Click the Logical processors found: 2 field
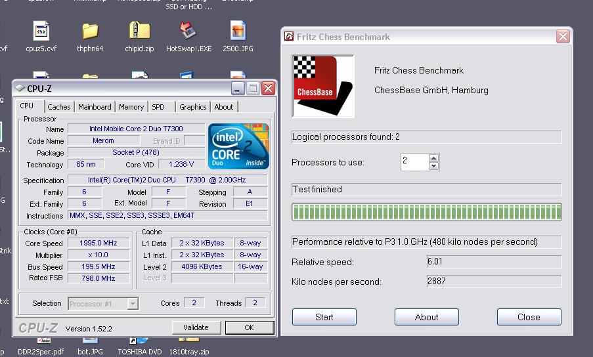593x357 pixels. 427,137
